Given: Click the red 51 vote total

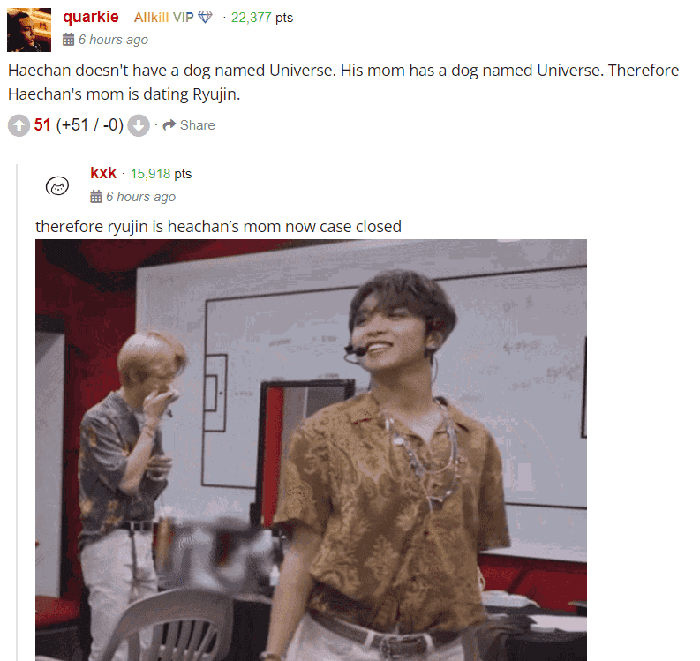Looking at the screenshot, I should [42, 125].
